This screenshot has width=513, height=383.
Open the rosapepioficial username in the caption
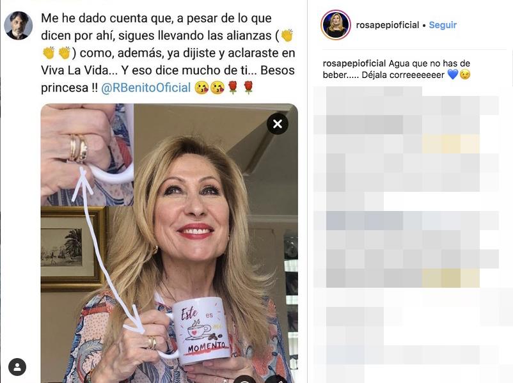(x=354, y=63)
